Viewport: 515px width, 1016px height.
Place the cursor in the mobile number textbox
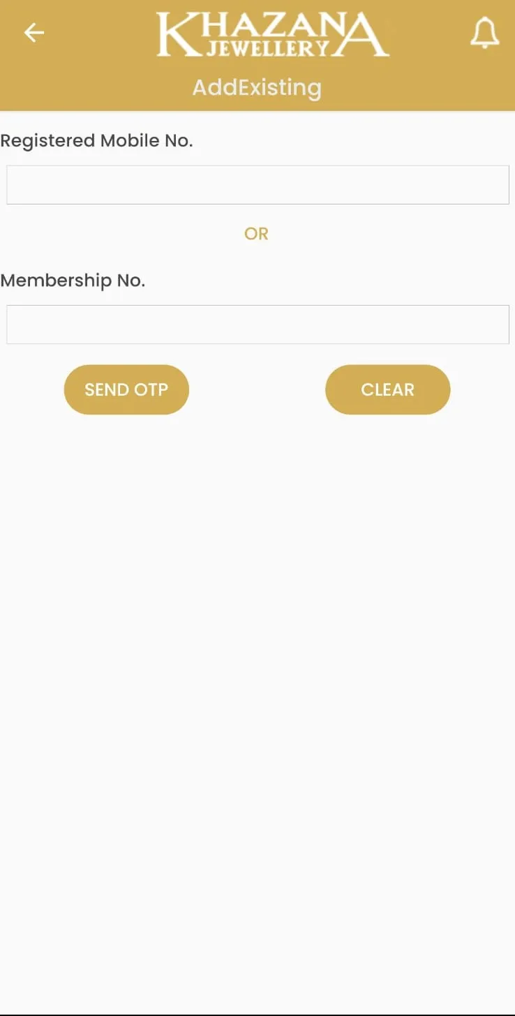pos(257,185)
